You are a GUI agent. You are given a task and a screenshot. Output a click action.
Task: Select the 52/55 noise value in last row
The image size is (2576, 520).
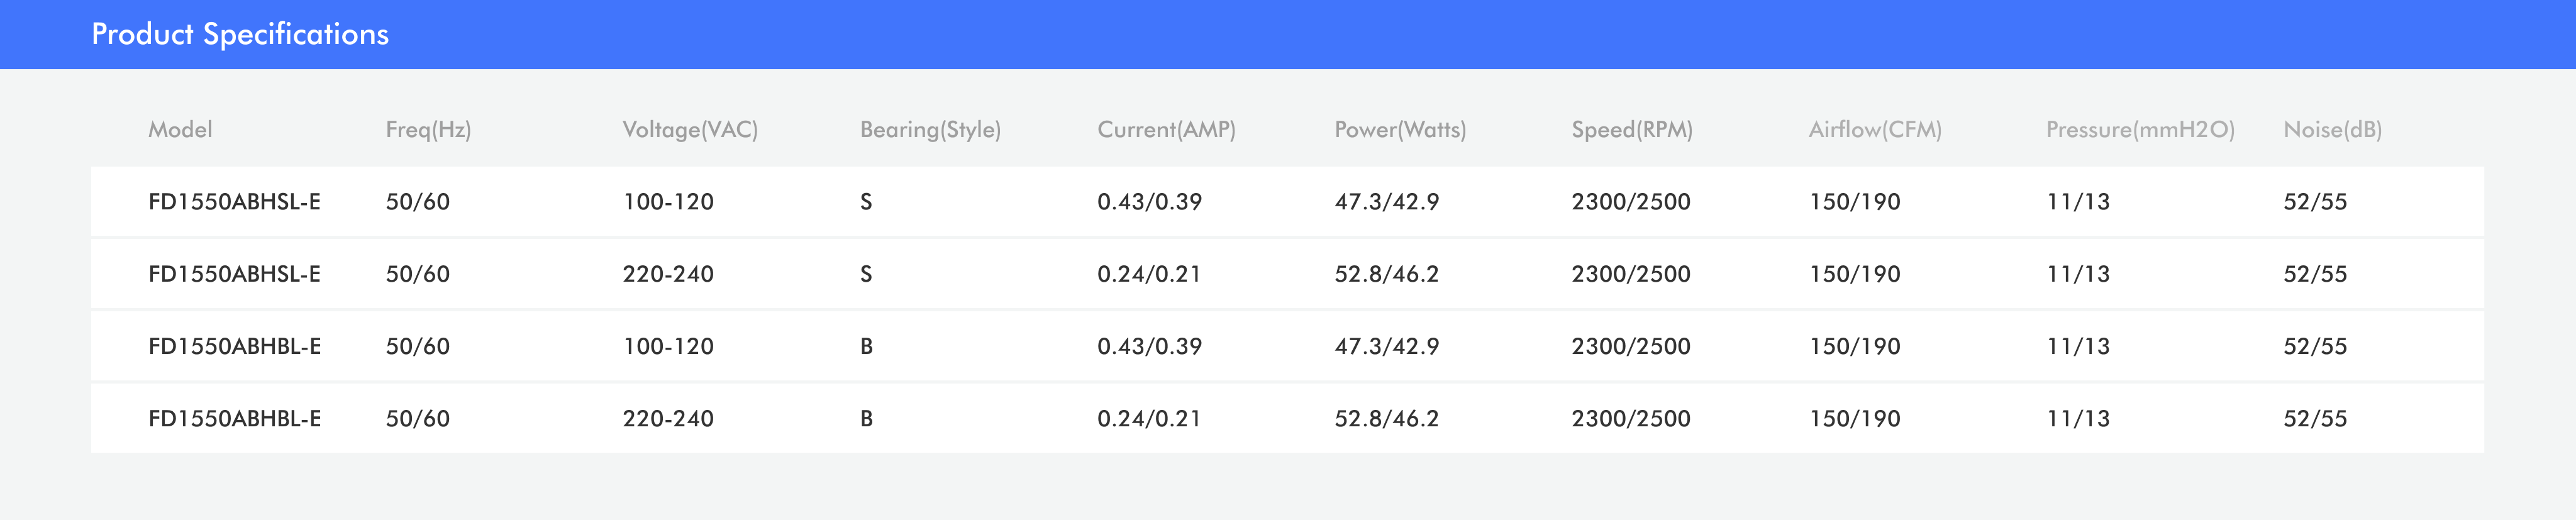(x=2314, y=419)
